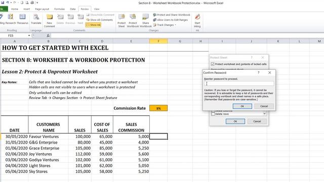Switch to the Page Layout tab
The image size is (324, 182).
click(42, 9)
